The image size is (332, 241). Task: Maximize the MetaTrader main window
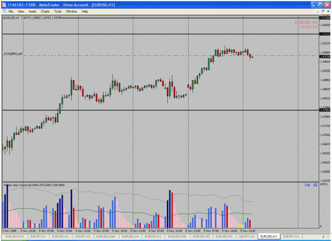(320, 5)
